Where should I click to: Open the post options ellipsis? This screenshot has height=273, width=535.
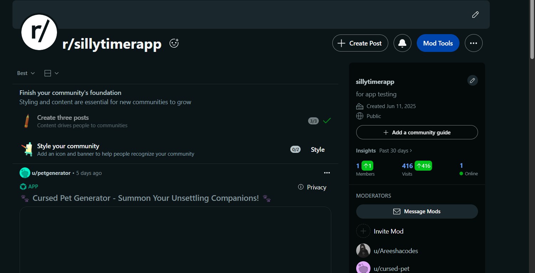(327, 173)
